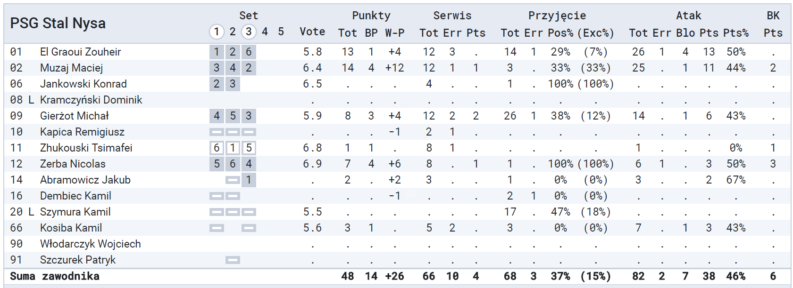Click Zerba Nicolas set 3 position box
793x288 pixels.
(x=249, y=164)
